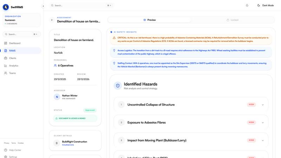The image size is (281, 158).
Task: Expand Uncontrolled Collapse of Structure hazard
Action: point(262,105)
